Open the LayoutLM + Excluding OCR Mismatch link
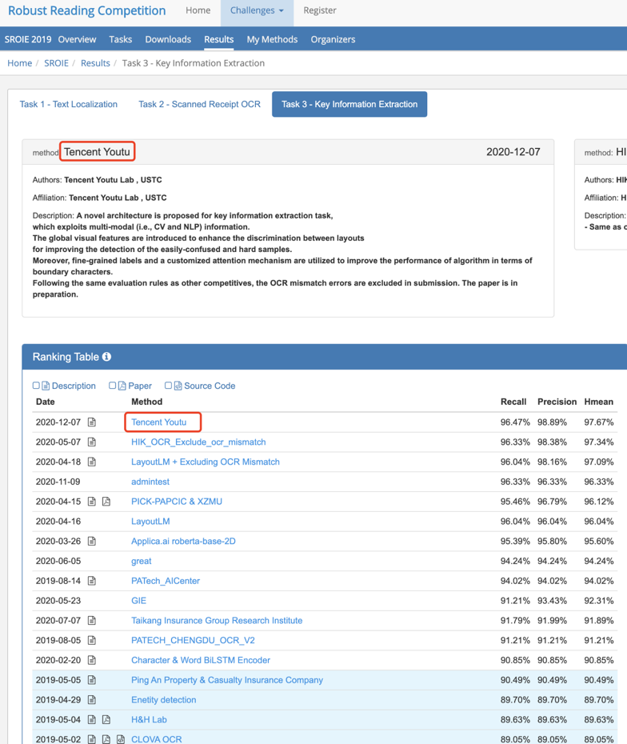This screenshot has height=744, width=627. click(x=206, y=462)
